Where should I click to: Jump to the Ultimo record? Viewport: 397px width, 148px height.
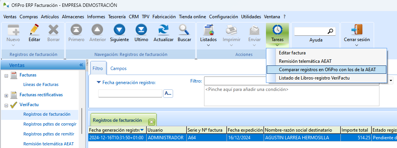tap(141, 30)
